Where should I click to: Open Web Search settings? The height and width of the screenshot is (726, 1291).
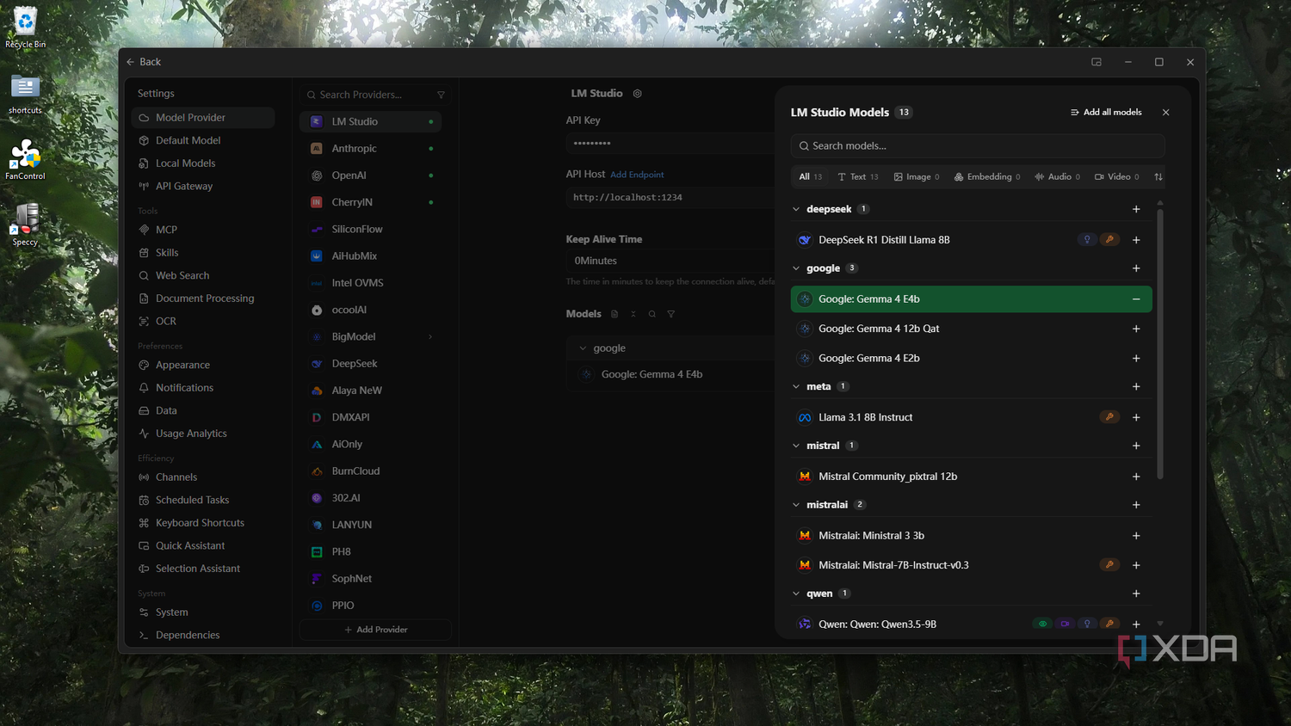tap(203, 276)
